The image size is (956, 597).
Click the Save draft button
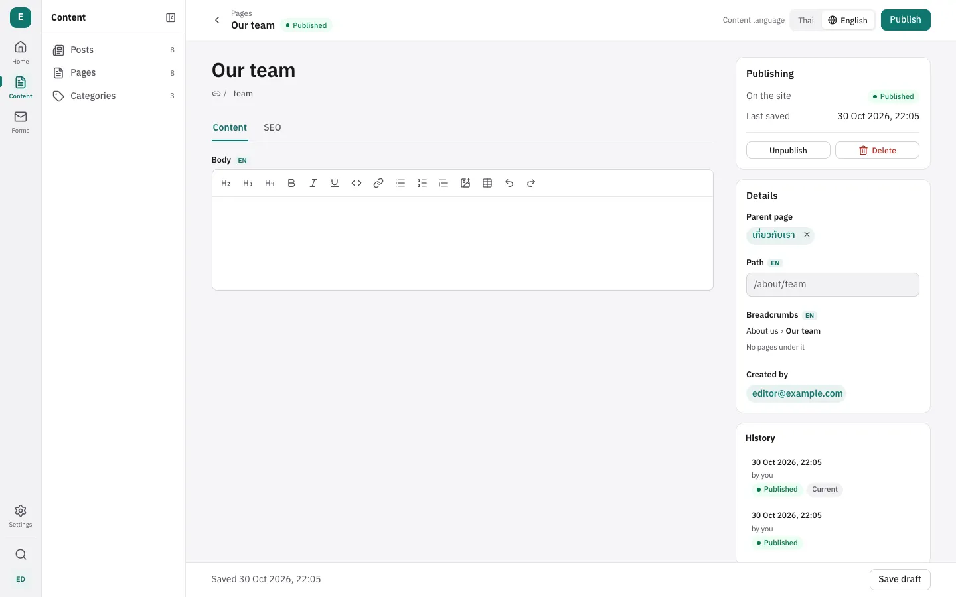click(x=900, y=580)
